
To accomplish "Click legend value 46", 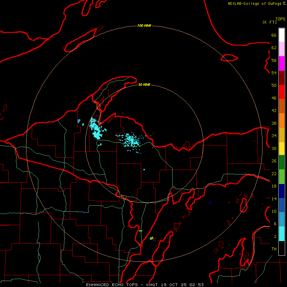I will point(274,98).
